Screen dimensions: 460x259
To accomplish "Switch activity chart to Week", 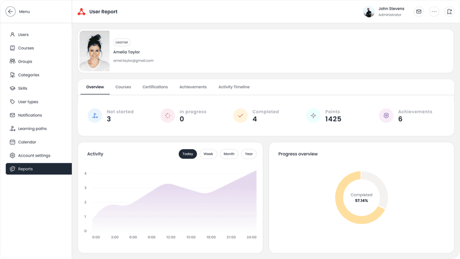I will [x=208, y=154].
